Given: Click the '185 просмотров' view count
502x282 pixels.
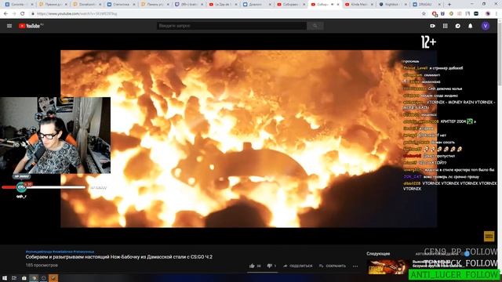Looking at the screenshot, I should click(42, 265).
